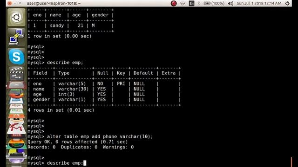Open the 'En' keyboard layout indicator
The width and height of the screenshot is (298, 167).
[x=191, y=3]
